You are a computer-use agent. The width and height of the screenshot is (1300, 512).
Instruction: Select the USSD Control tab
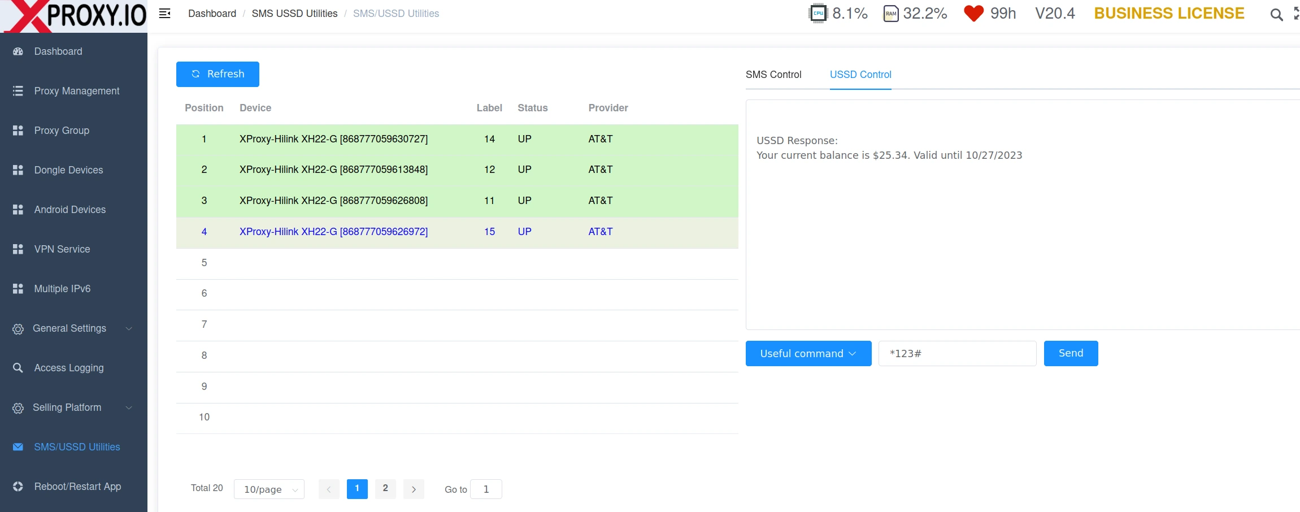point(860,75)
